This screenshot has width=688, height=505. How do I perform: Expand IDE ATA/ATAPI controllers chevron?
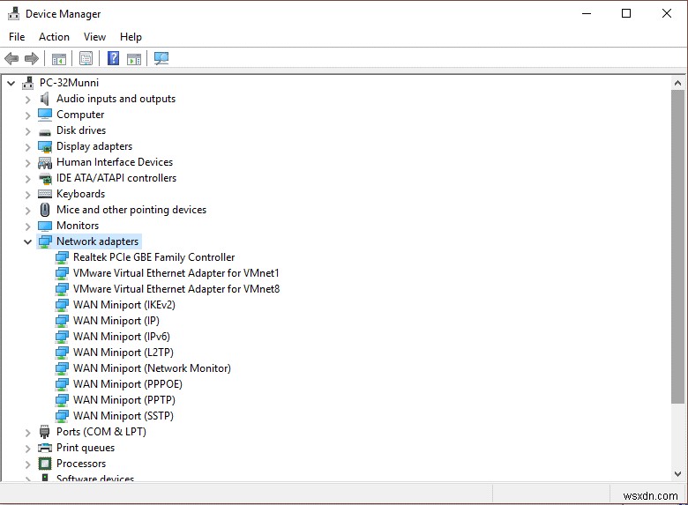(27, 179)
